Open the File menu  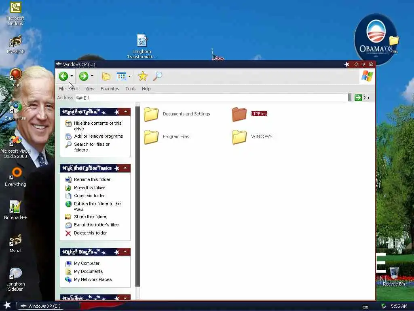62,89
